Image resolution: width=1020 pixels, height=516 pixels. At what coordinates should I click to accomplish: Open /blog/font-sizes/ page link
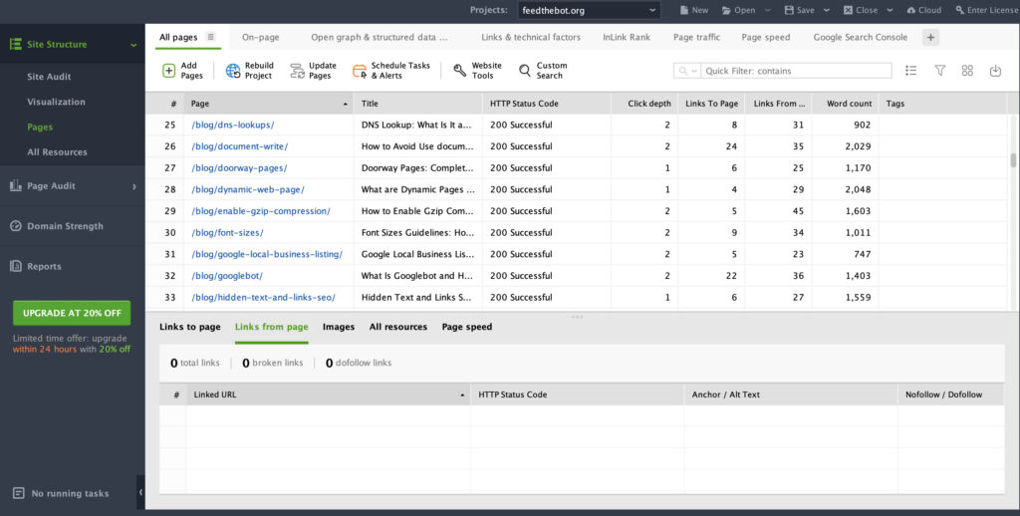pyautogui.click(x=227, y=233)
